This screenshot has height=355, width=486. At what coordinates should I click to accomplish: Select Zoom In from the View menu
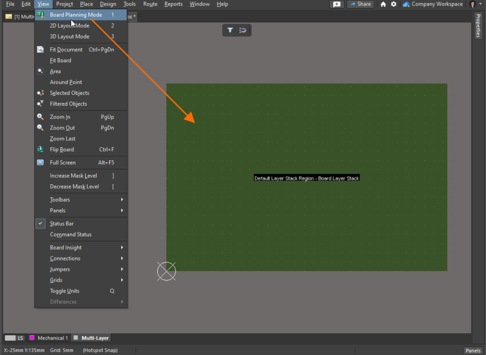coord(60,117)
